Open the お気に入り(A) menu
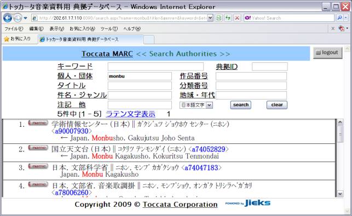The width and height of the screenshot is (352, 216). click(82, 29)
